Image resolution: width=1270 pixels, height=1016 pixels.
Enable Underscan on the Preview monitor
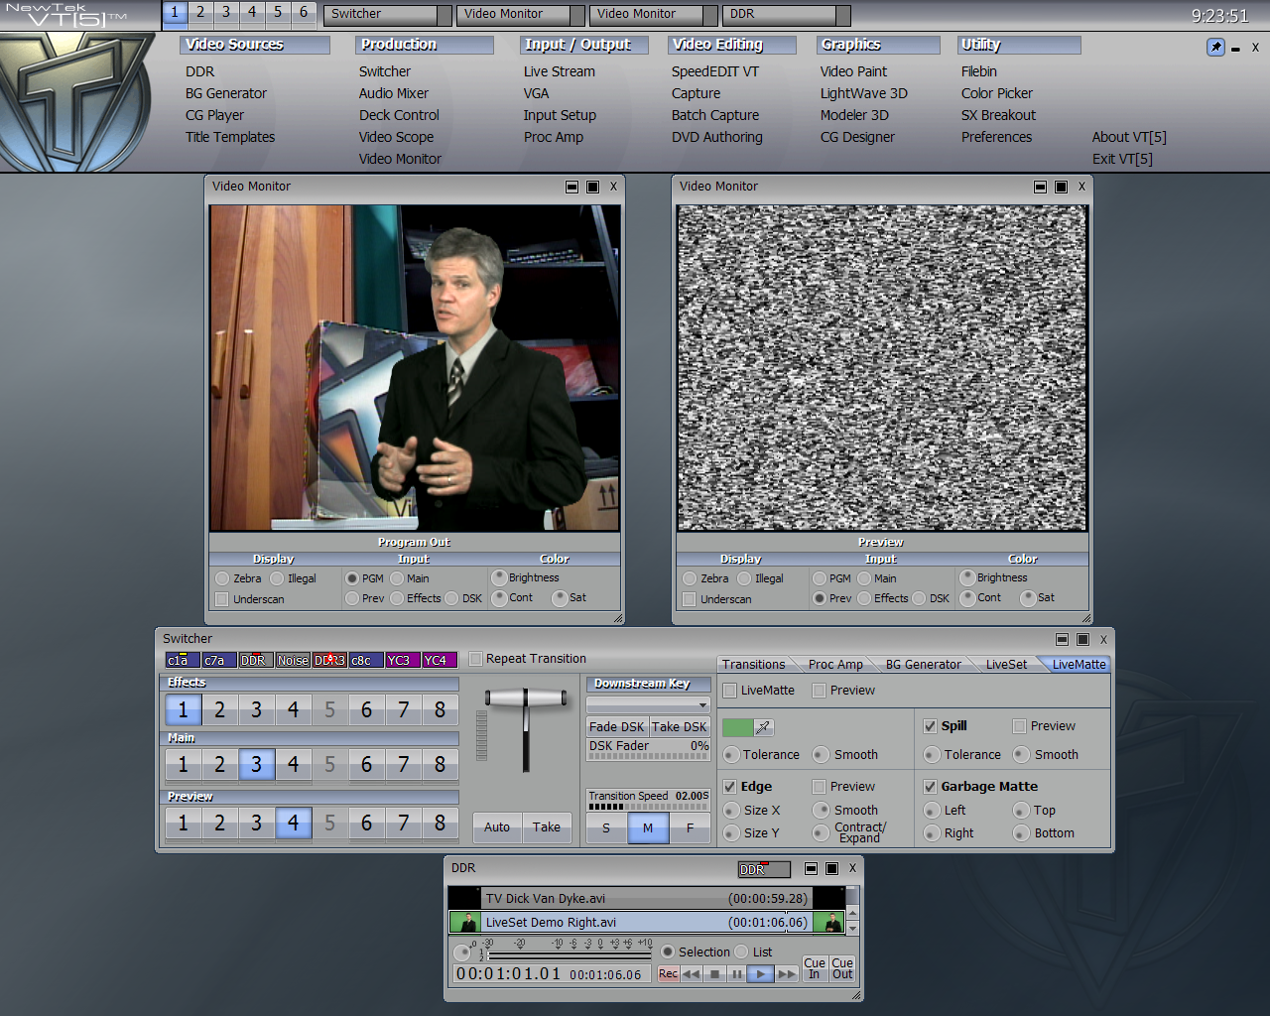click(690, 599)
